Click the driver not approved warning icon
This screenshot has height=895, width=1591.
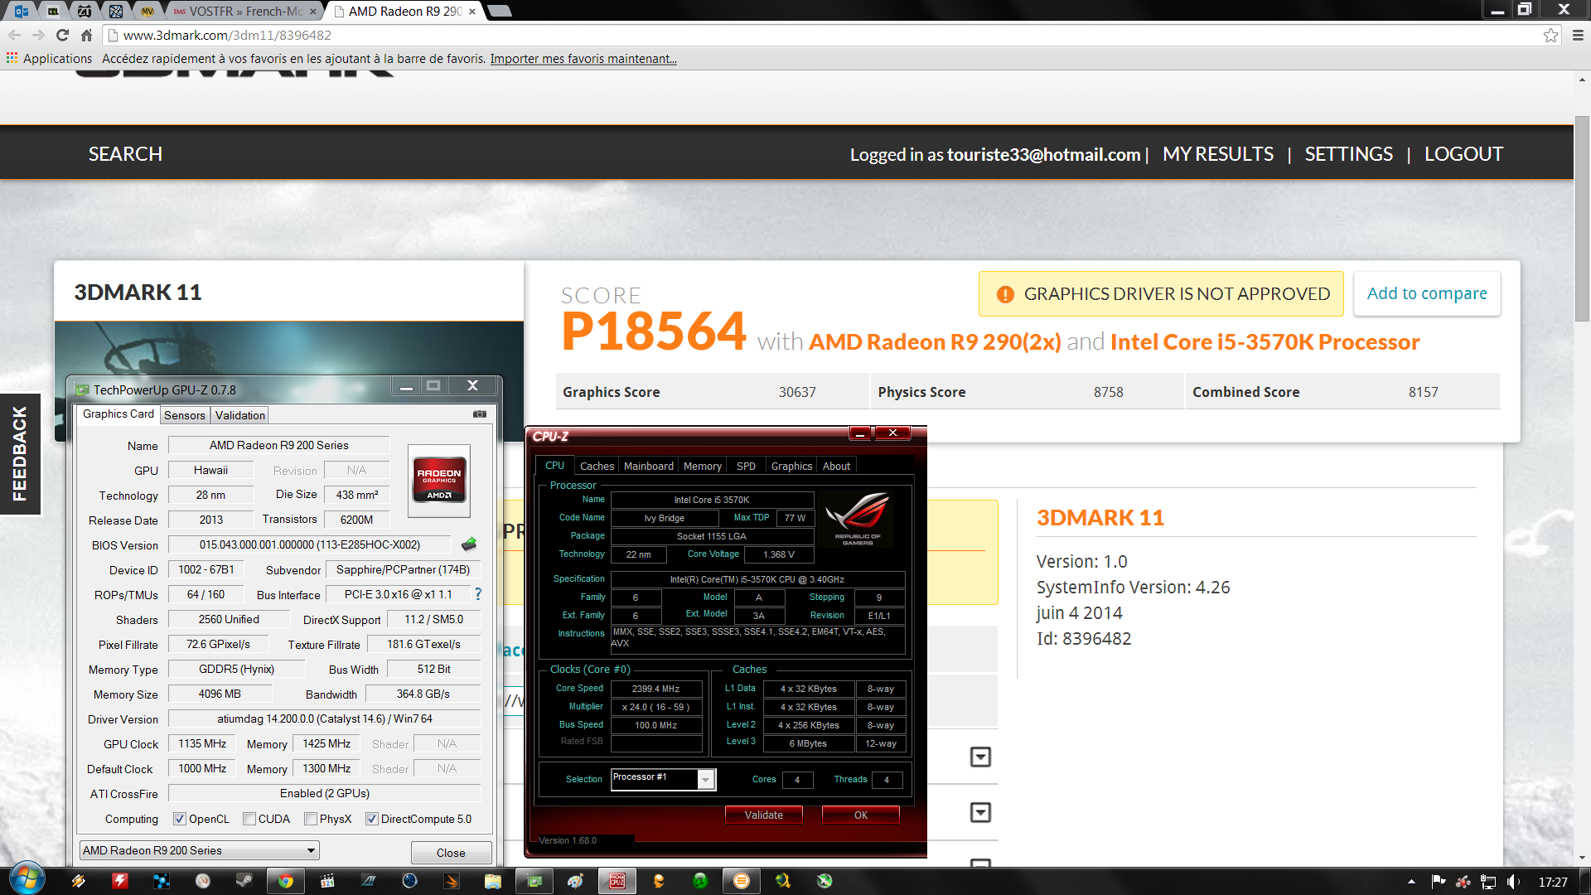[1005, 294]
